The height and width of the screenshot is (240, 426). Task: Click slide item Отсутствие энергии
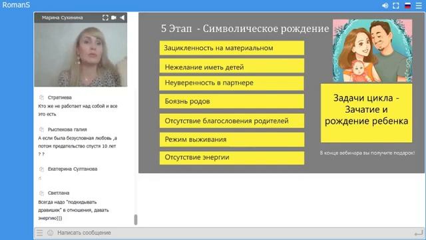tap(232, 157)
